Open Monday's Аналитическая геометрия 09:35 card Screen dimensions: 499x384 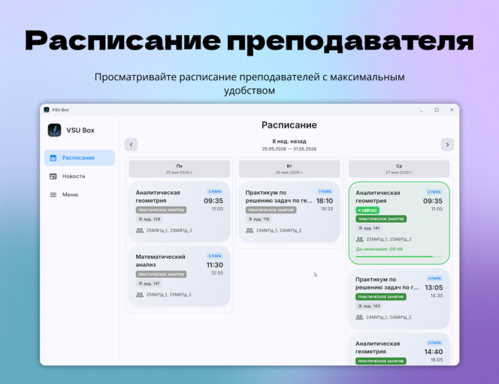pos(179,211)
